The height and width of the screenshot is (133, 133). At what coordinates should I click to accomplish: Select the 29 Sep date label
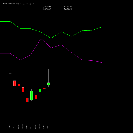(44, 127)
